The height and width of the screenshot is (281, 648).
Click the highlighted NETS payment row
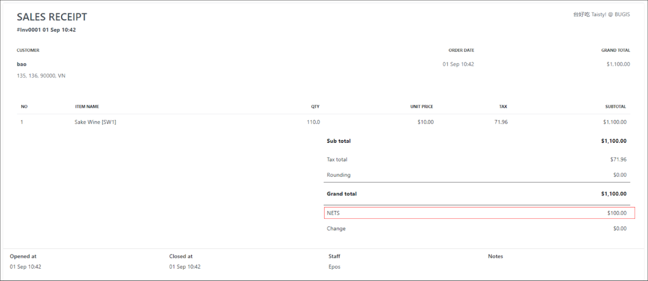[479, 213]
